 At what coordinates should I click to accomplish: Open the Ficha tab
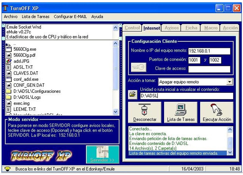tap(191, 28)
